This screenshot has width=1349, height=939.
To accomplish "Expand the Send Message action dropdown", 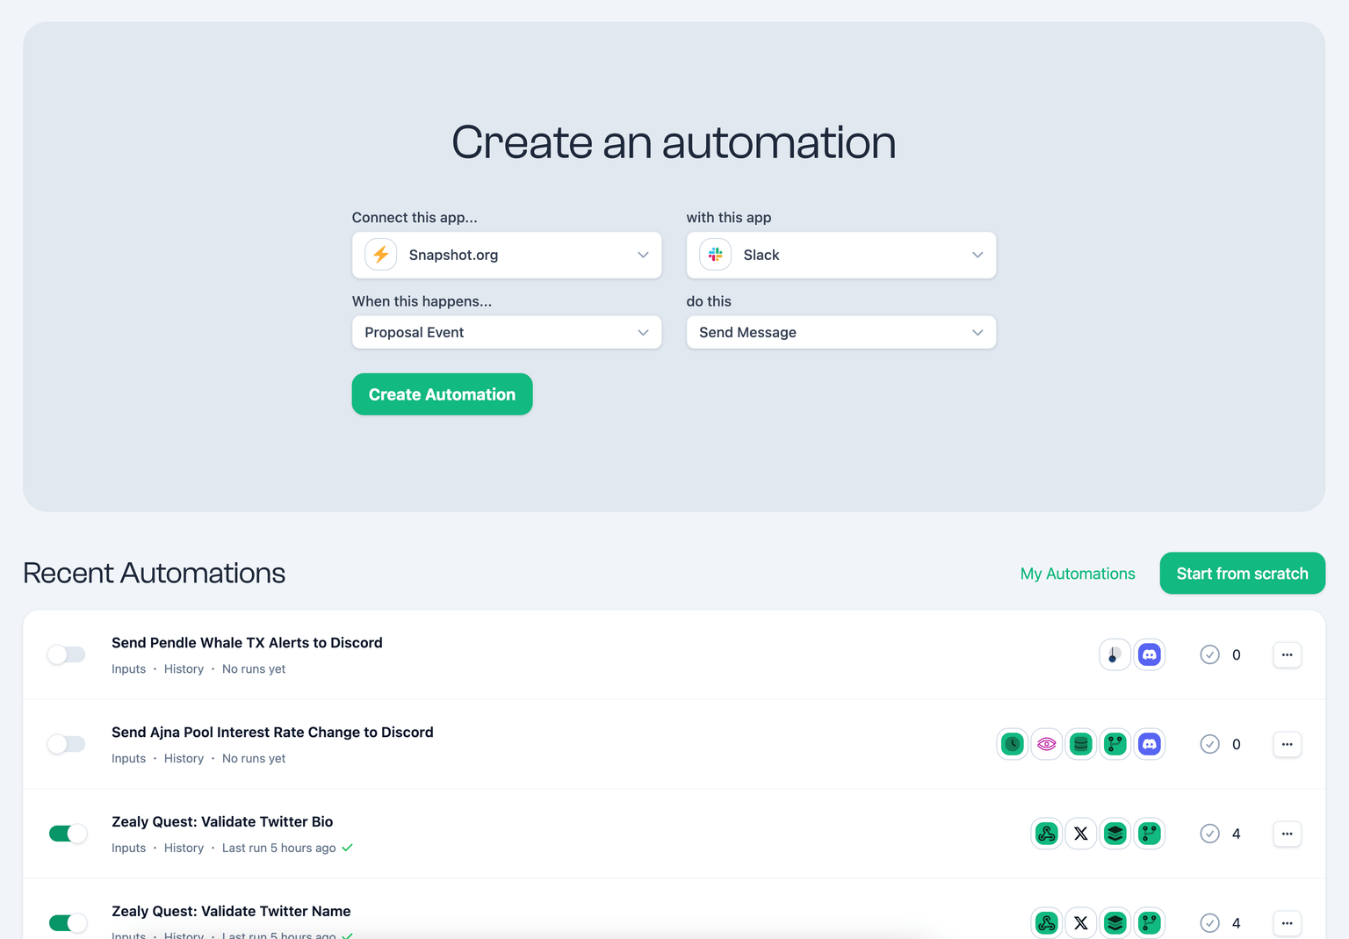I will [841, 332].
